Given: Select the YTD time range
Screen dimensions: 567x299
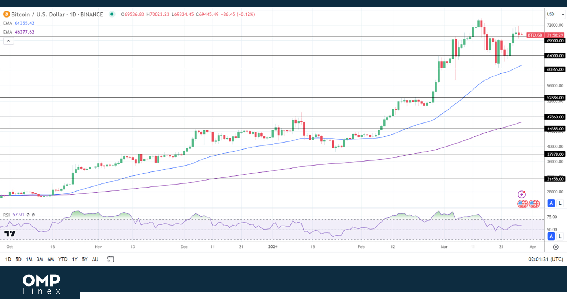Looking at the screenshot, I should tap(63, 259).
